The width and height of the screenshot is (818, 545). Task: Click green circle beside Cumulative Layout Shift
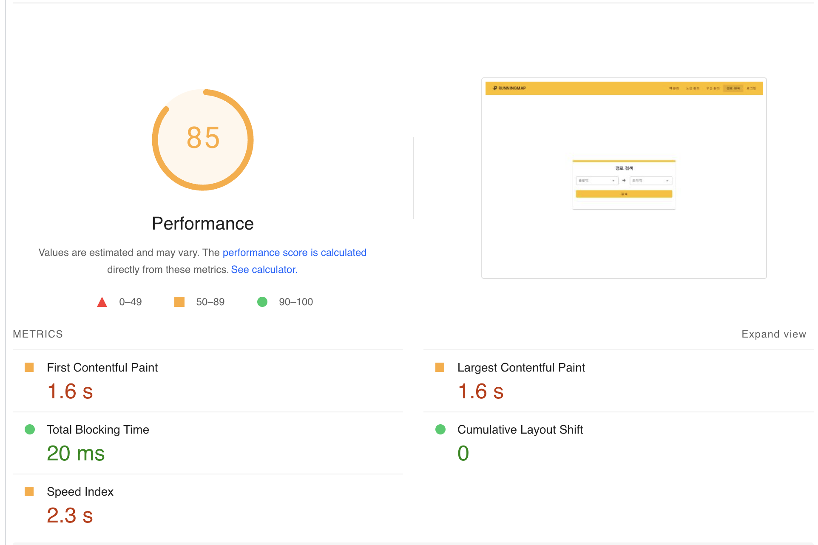pos(440,429)
